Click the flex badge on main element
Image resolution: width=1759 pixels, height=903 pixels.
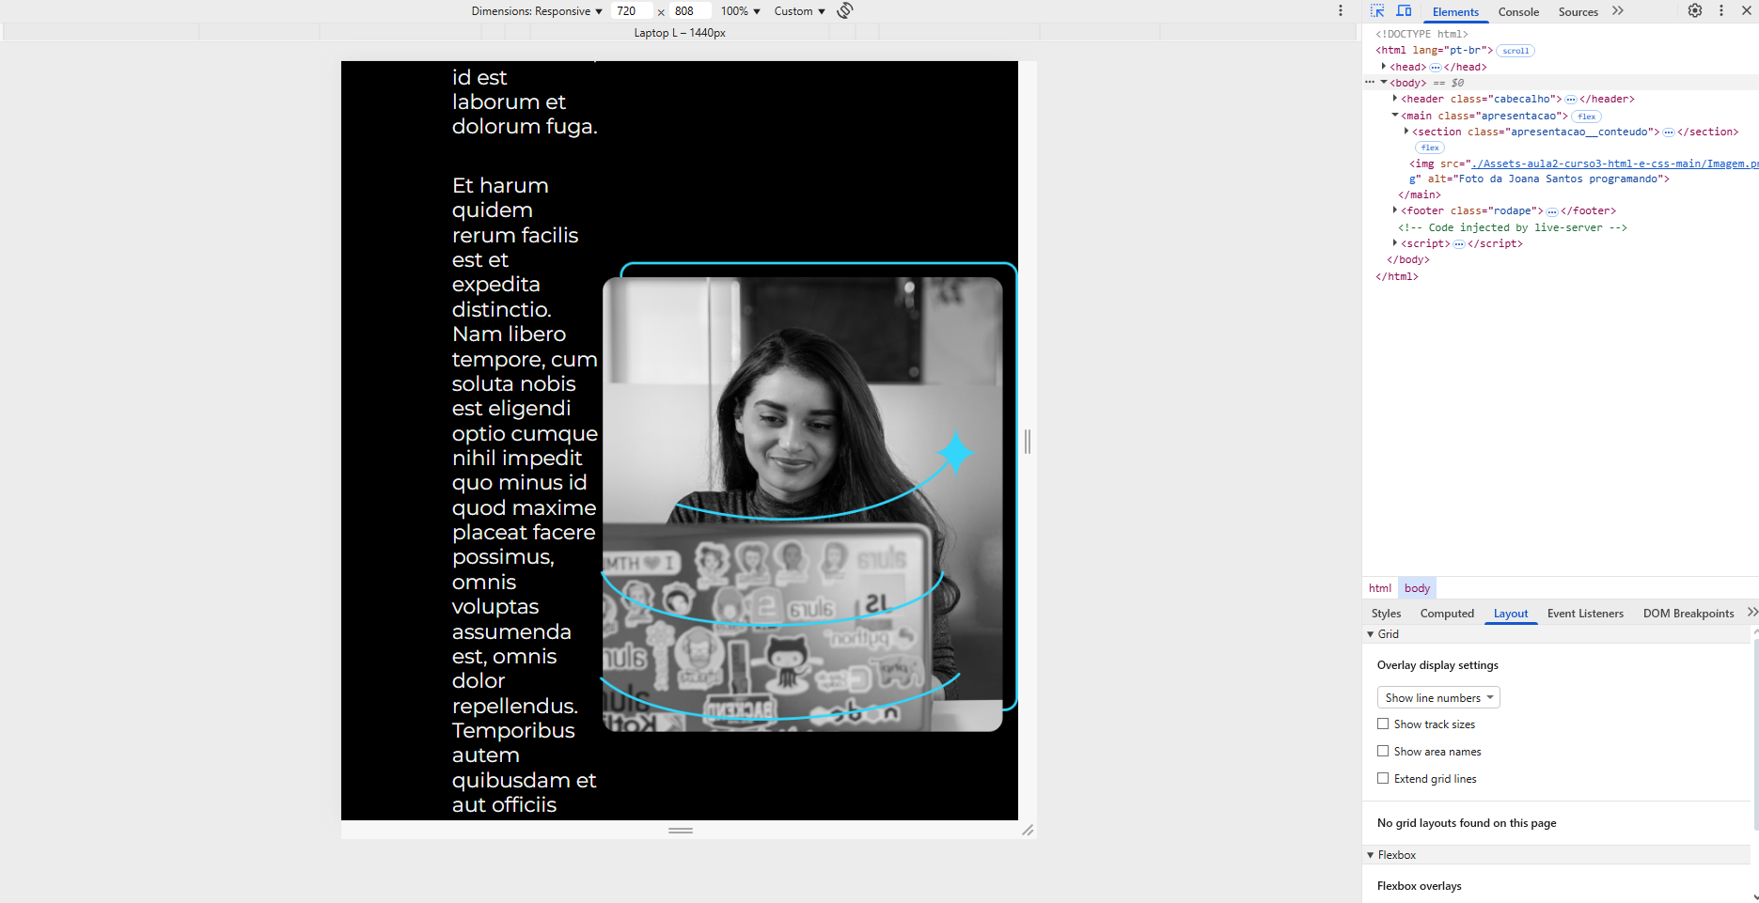[1587, 117]
